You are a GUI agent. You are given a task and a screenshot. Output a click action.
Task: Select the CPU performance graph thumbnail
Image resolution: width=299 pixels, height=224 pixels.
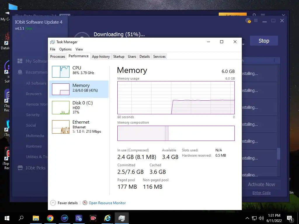pos(61,72)
